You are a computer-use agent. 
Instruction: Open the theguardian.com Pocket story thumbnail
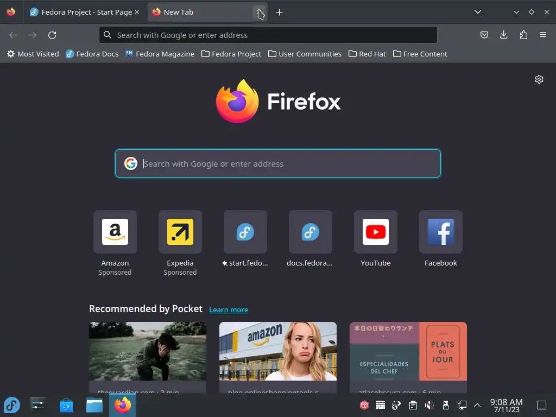coord(148,351)
